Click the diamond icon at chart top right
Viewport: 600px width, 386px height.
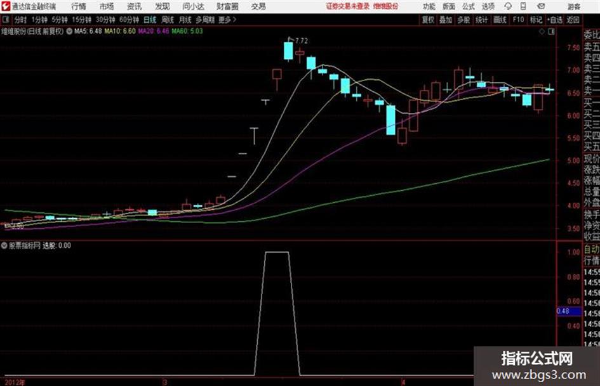542,32
